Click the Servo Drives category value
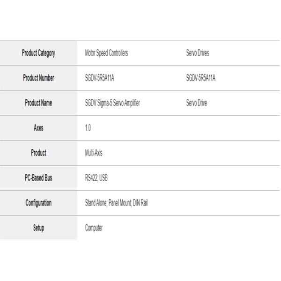The height and width of the screenshot is (281, 281). (198, 53)
